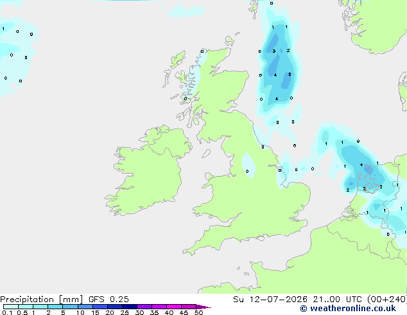Image resolution: width=407 pixels, height=315 pixels.
Task: Click the '20' legend scale label
Action: click(110, 312)
